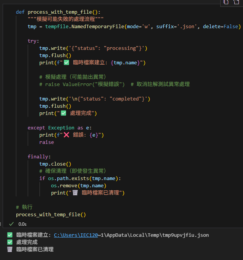Open the C:\Users\IEC120 path link in output

pyautogui.click(x=76, y=235)
